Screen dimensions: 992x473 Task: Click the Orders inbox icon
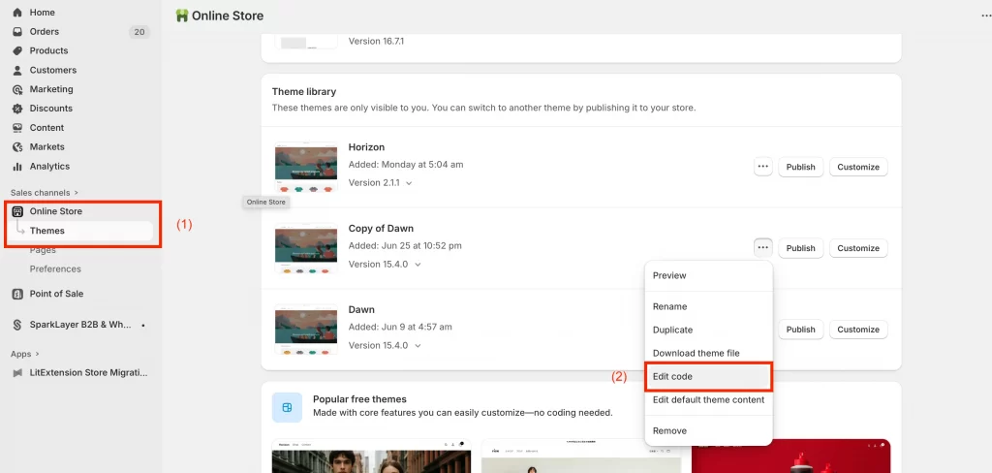tap(17, 32)
